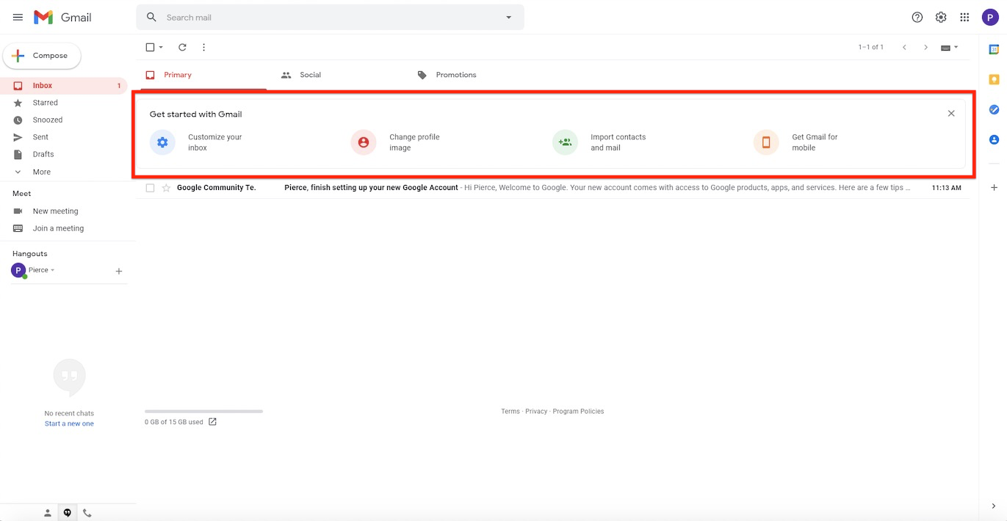Open the Settings gear
Image resolution: width=1007 pixels, height=521 pixels.
coord(941,16)
